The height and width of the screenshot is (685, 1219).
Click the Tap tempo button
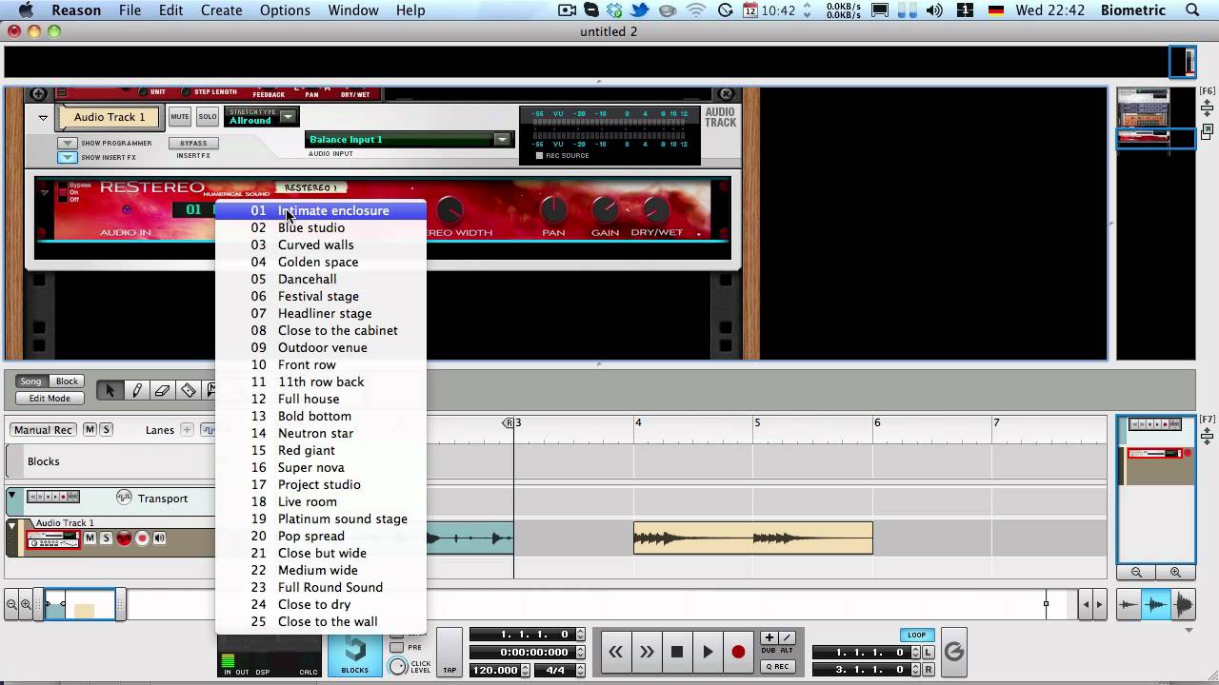(x=450, y=654)
